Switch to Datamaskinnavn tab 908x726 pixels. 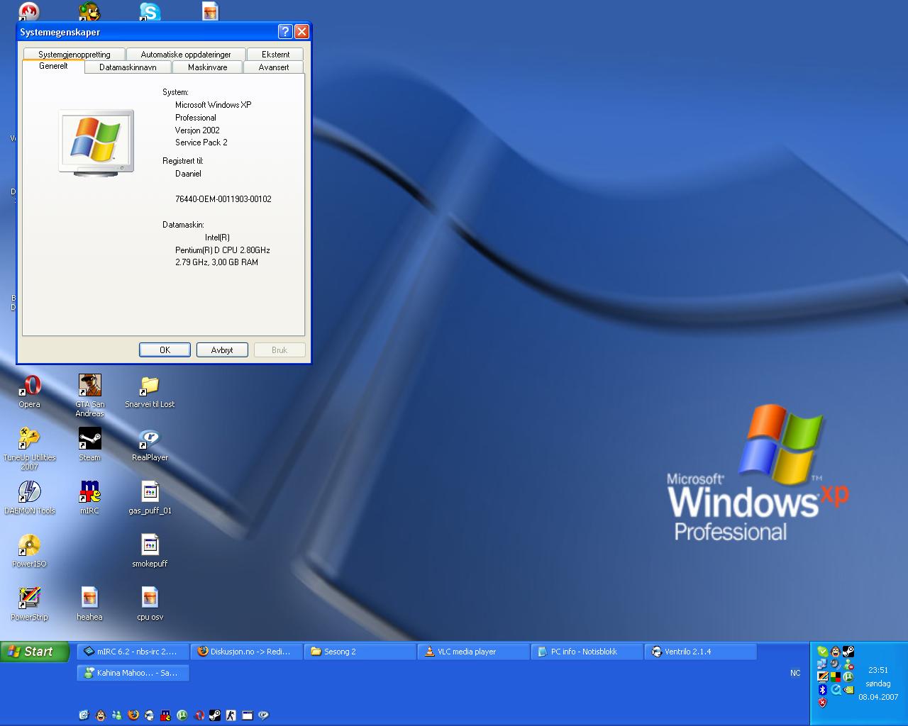[128, 67]
